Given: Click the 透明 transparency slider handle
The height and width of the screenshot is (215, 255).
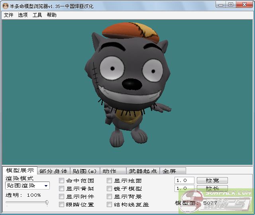Looking at the screenshot, I should click(47, 203).
